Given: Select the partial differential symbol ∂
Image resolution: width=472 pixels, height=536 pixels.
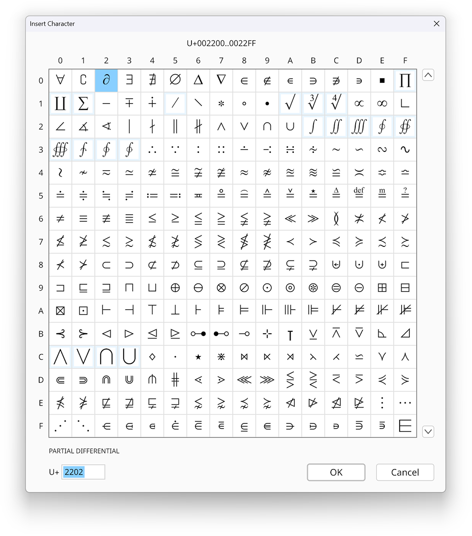Looking at the screenshot, I should (106, 80).
